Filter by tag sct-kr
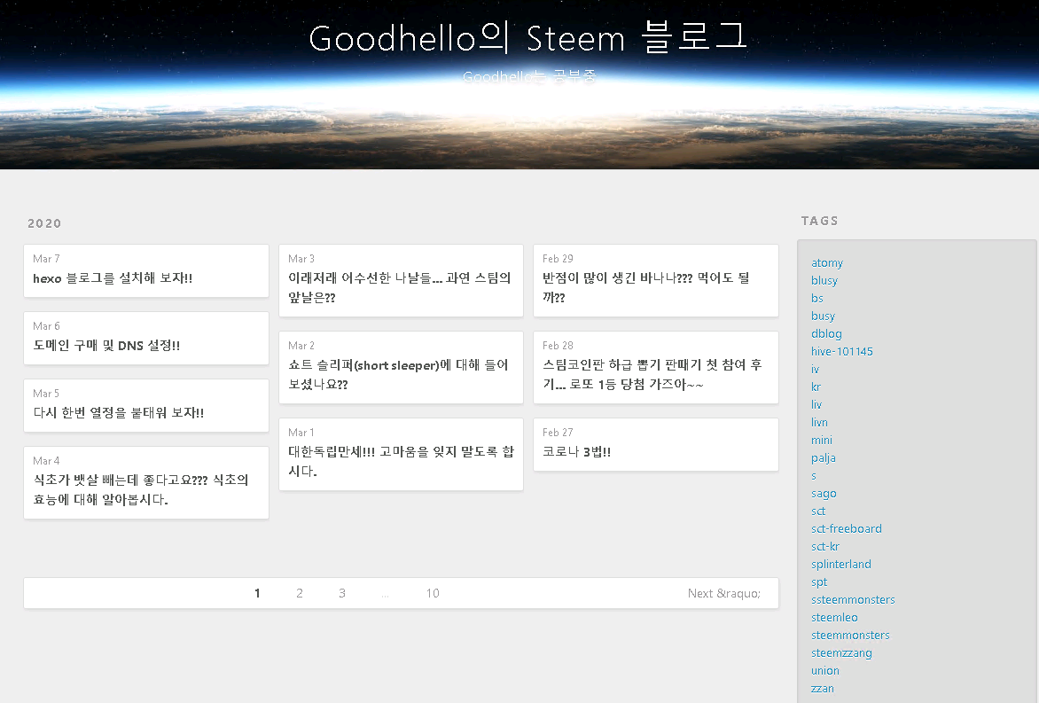Viewport: 1039px width, 703px height. pos(825,547)
